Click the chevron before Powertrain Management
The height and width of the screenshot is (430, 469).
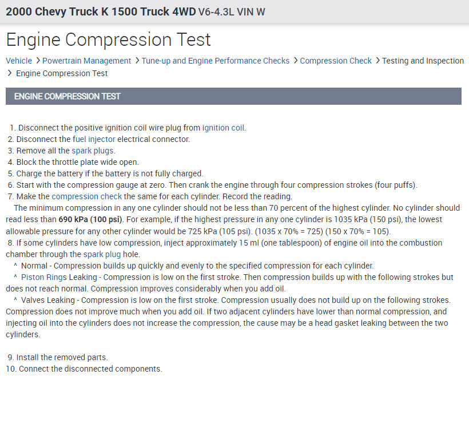point(38,61)
